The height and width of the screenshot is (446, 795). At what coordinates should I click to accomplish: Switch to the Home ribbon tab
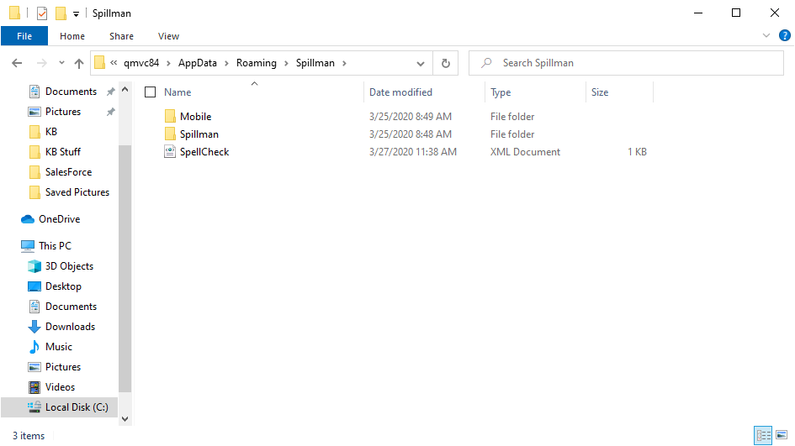coord(72,36)
